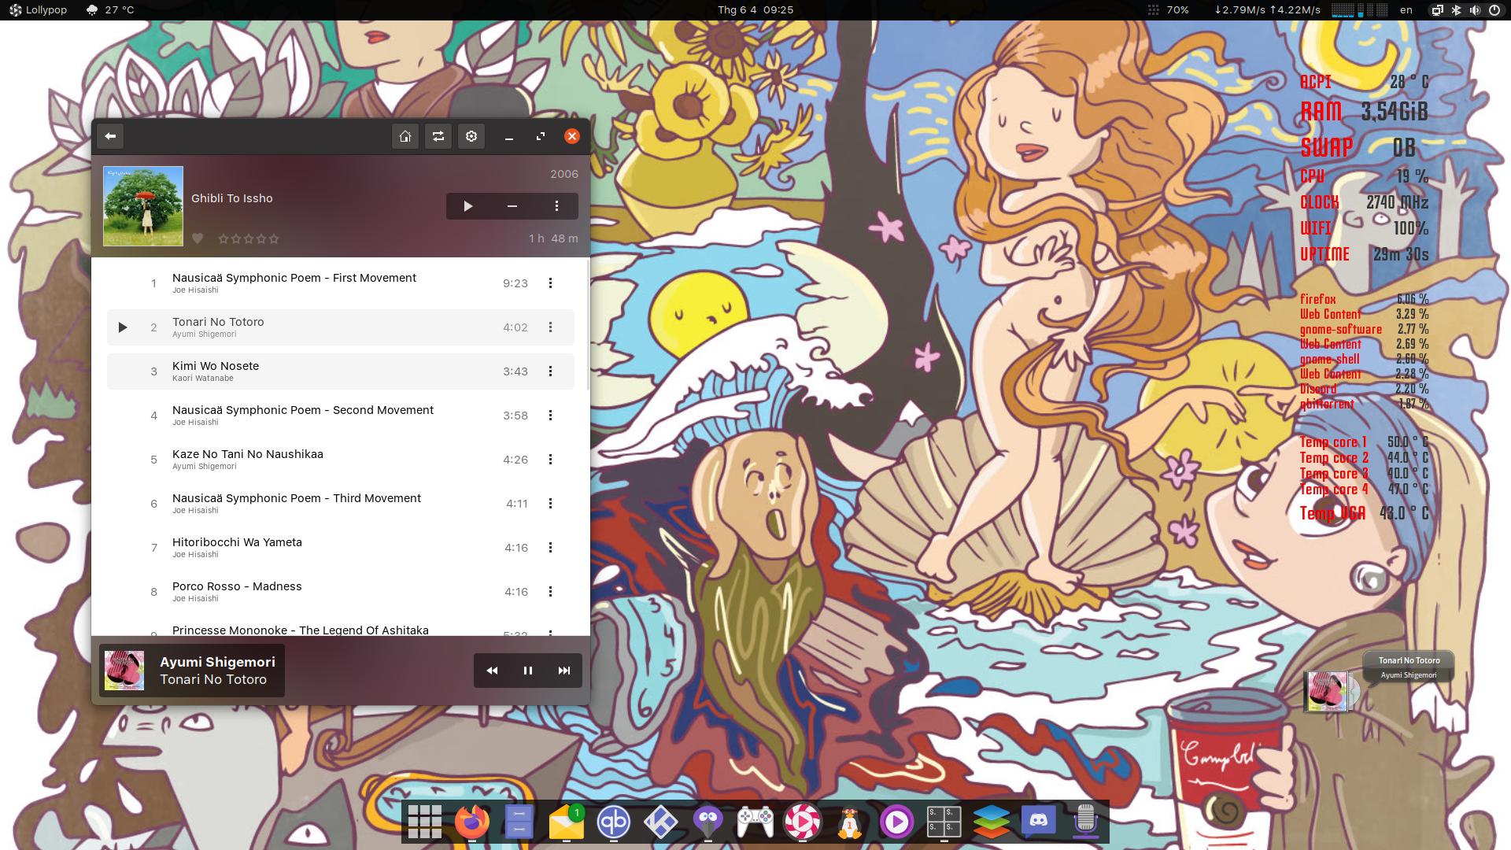1511x850 pixels.
Task: Click the 70% indicator in the top bar
Action: tap(1168, 10)
